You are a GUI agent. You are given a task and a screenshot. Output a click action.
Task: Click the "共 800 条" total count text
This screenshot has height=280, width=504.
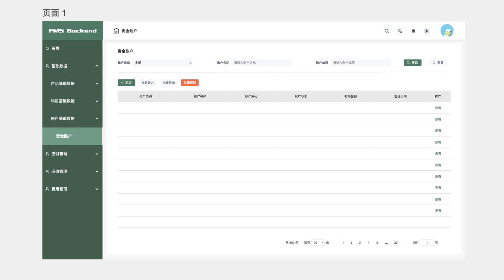pyautogui.click(x=292, y=243)
